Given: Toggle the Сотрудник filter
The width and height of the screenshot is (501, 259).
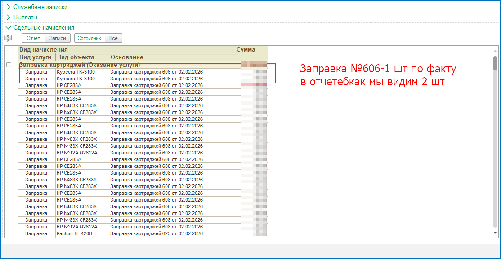Looking at the screenshot, I should 89,38.
